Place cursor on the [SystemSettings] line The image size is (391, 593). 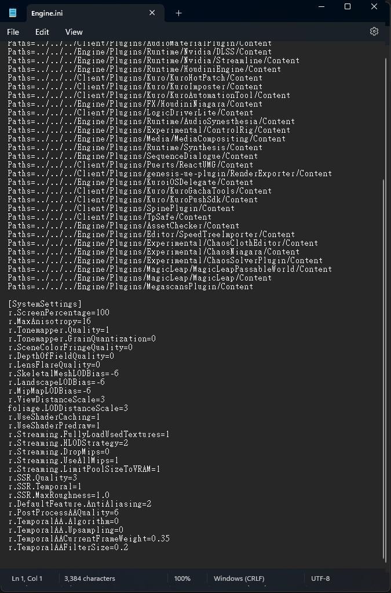tap(45, 304)
